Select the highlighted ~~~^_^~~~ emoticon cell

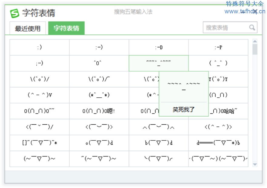[159, 63]
